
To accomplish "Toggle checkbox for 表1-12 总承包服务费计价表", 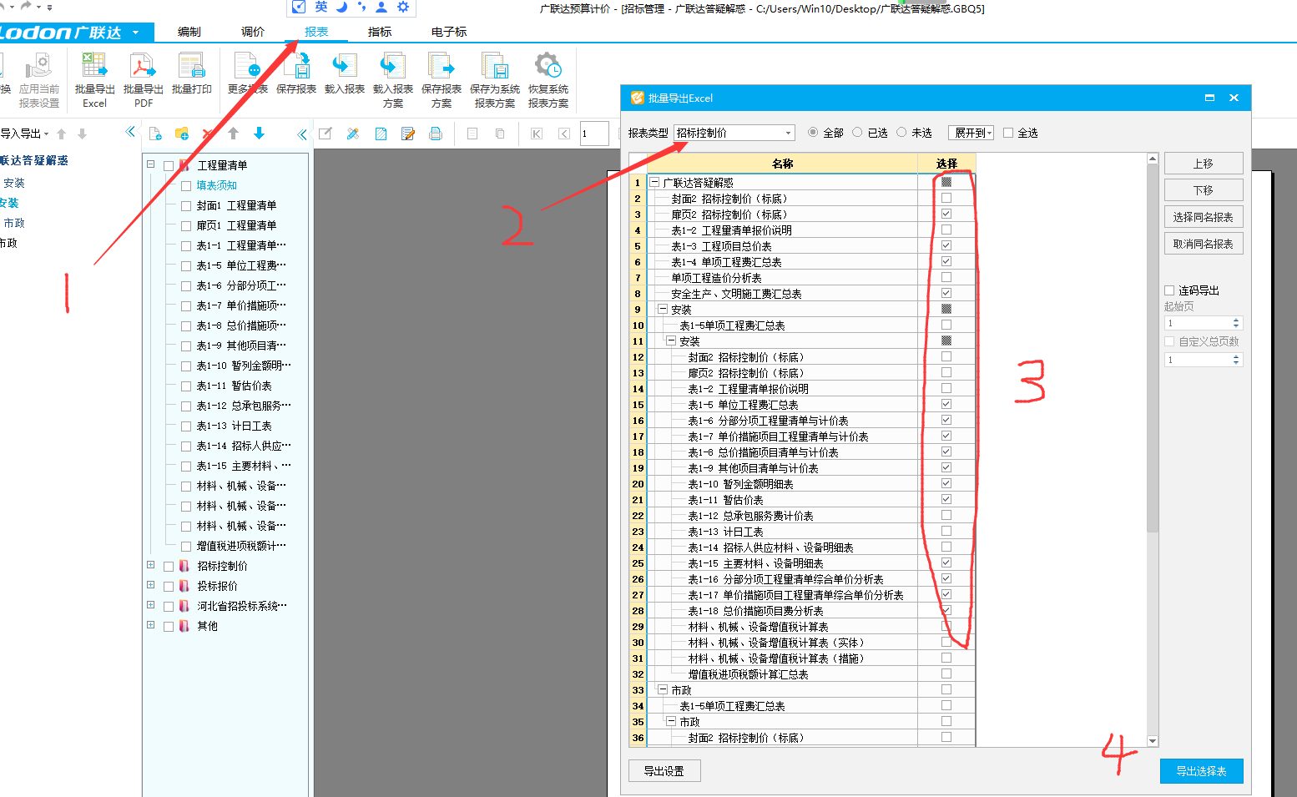I will point(946,515).
